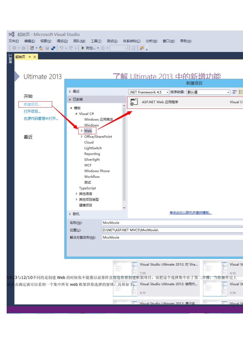
Task: Open the 文件(F) menu
Action: (14, 41)
